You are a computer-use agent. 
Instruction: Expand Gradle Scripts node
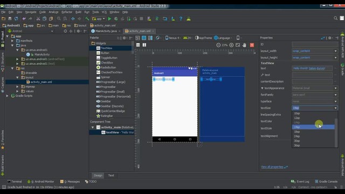click(x=8, y=96)
